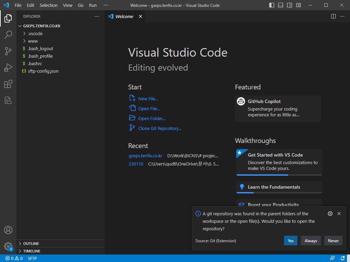Open the Go menu
350x262 pixels.
click(81, 5)
